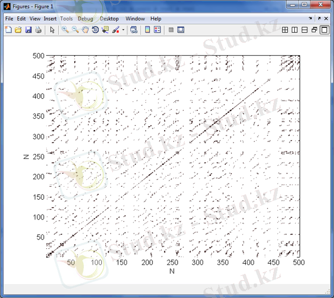Click the x-axis tick label 250
This screenshot has height=298, width=334.
point(172,262)
